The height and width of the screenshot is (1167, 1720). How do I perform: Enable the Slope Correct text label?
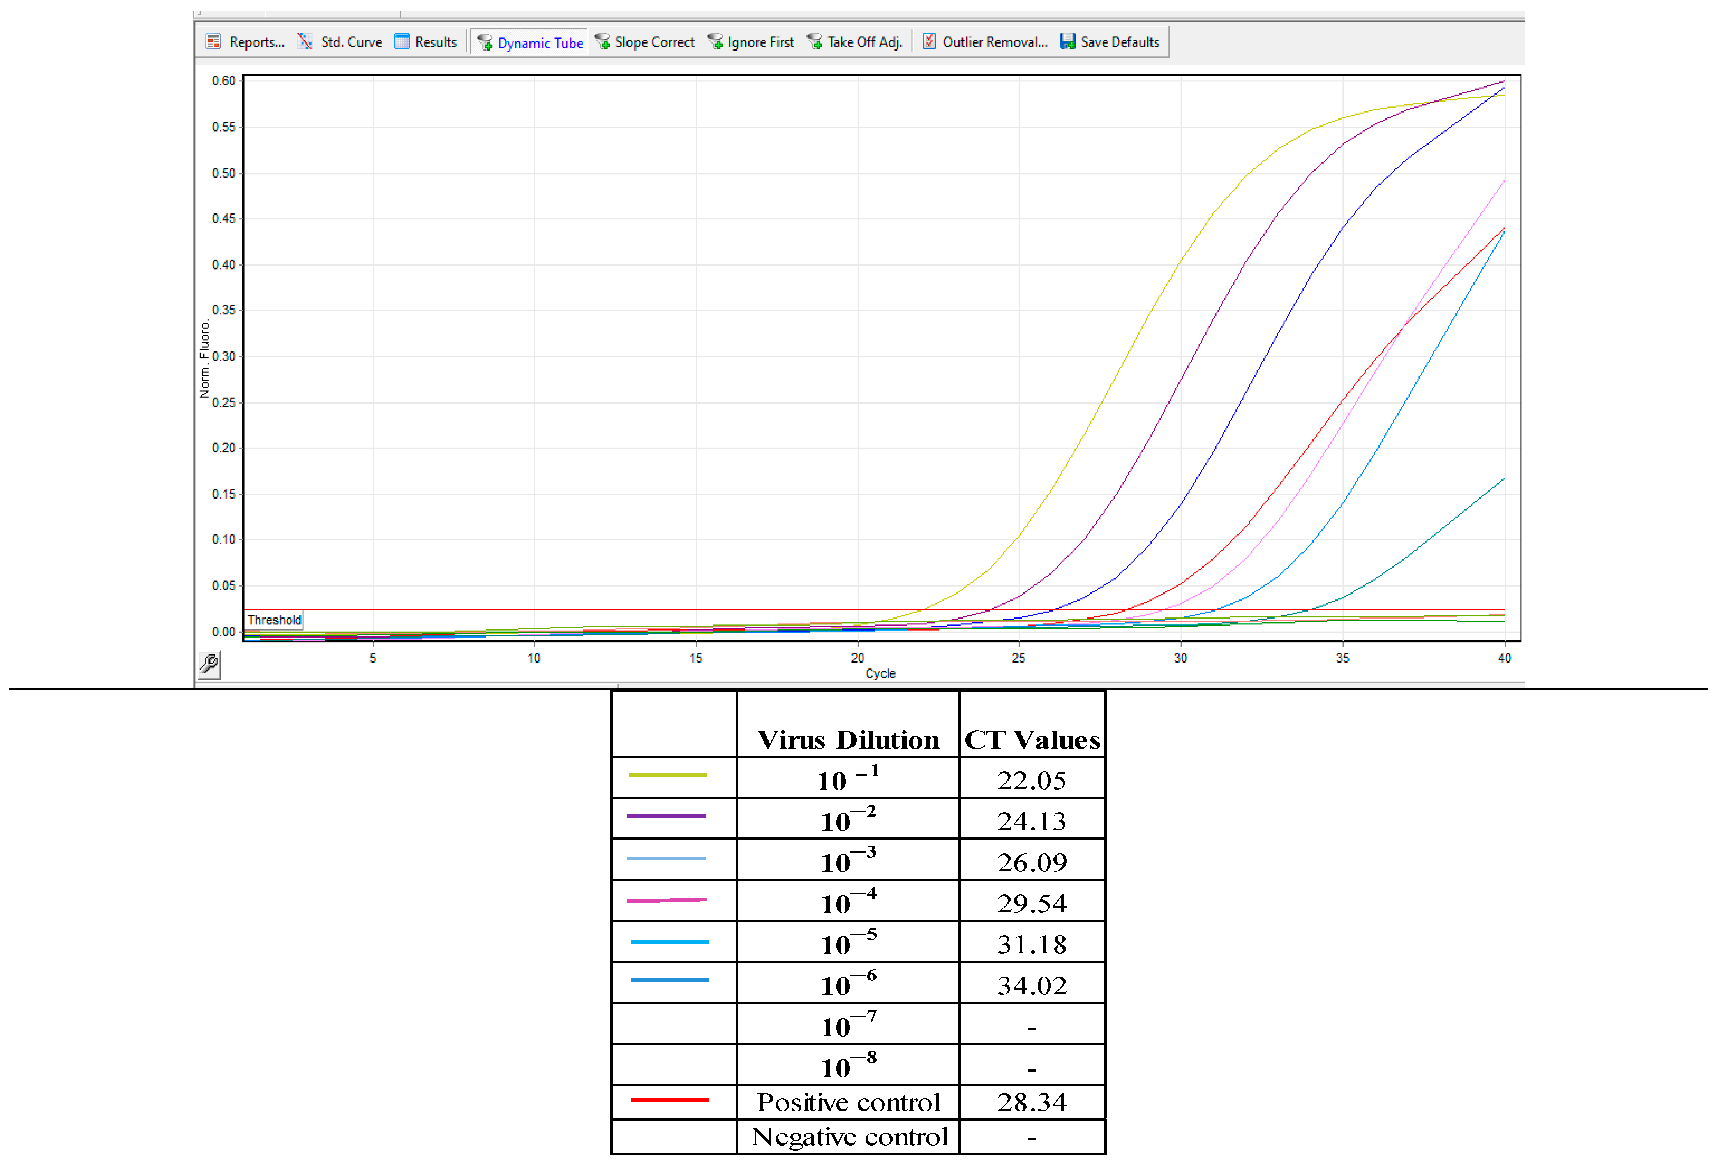click(654, 42)
